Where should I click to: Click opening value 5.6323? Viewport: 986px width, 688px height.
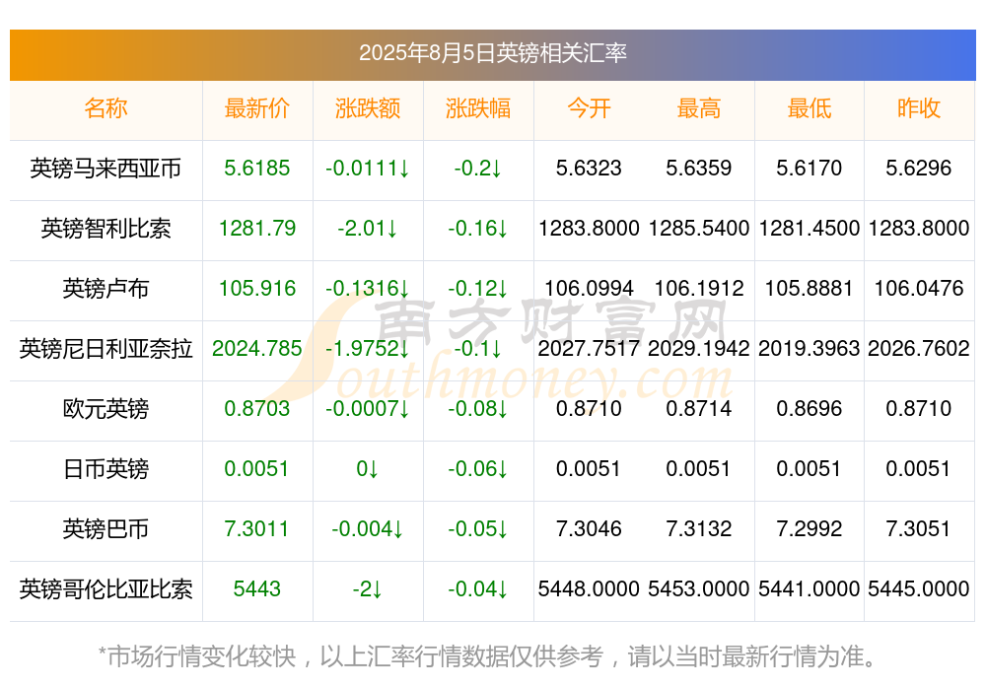[x=589, y=168]
